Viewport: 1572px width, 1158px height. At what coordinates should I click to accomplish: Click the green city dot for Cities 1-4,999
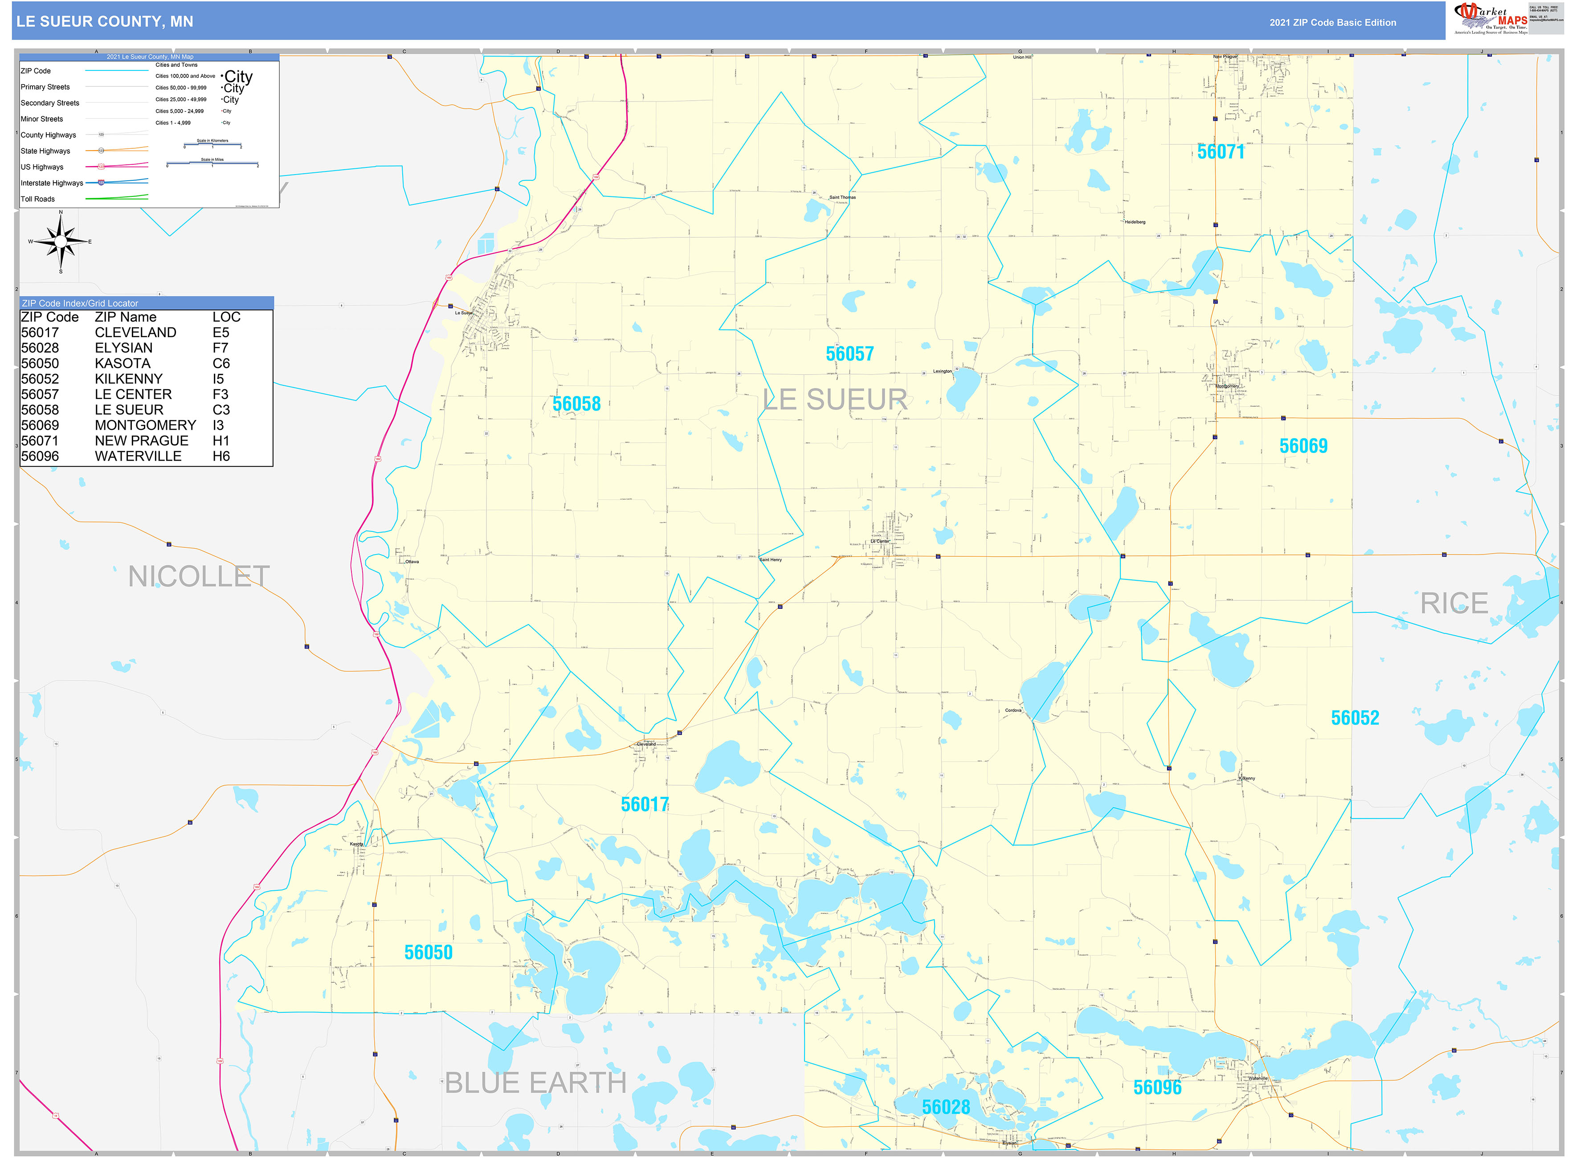221,122
